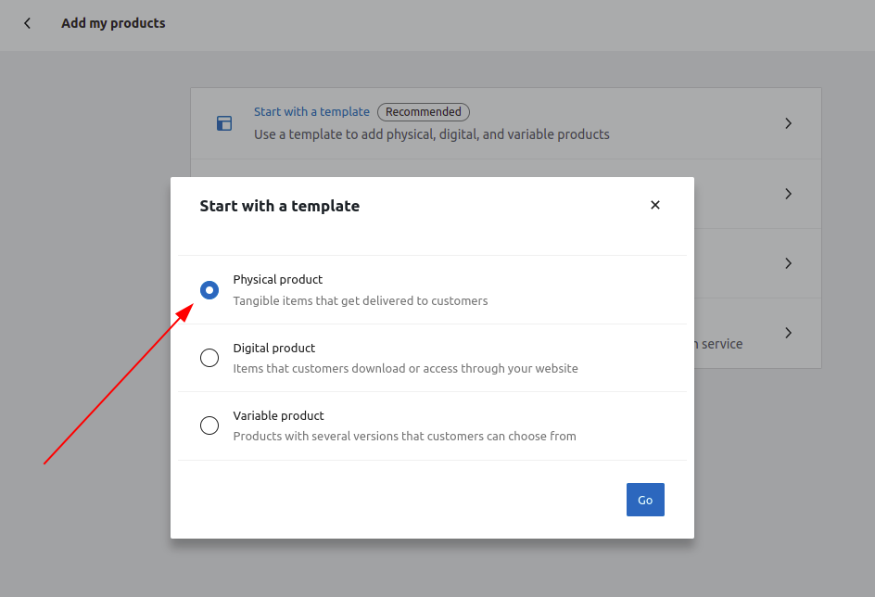The width and height of the screenshot is (875, 597).
Task: Click the Recommended badge
Action: 423,112
